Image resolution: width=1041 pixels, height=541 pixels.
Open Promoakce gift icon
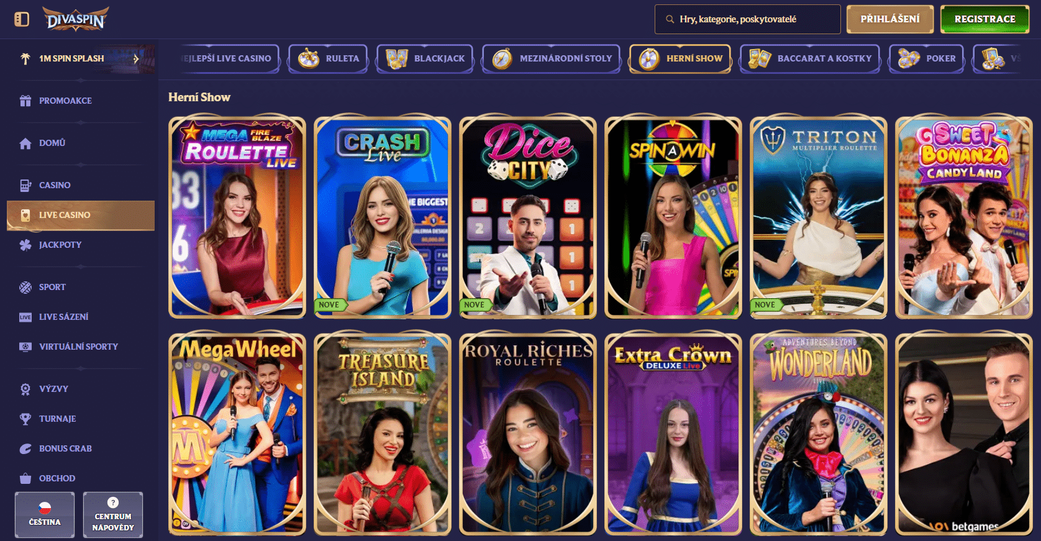25,101
